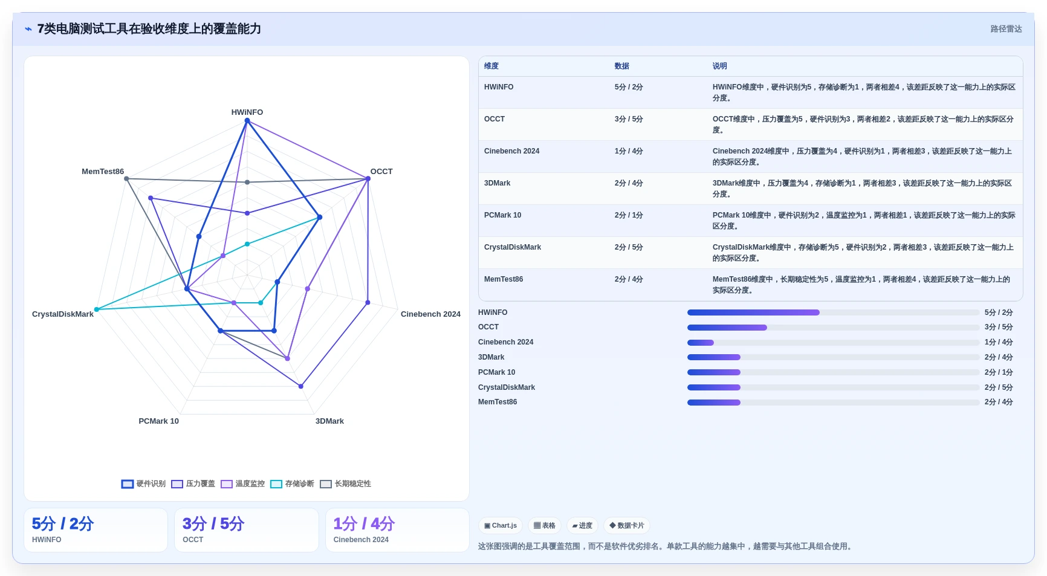The image size is (1047, 576).
Task: Click the table data cell '2分 / 1分'
Action: click(x=629, y=215)
